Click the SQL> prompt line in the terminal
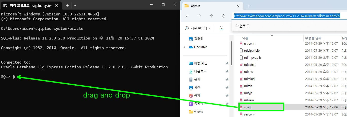Screen dimensions: 347x117 click(x=8, y=76)
